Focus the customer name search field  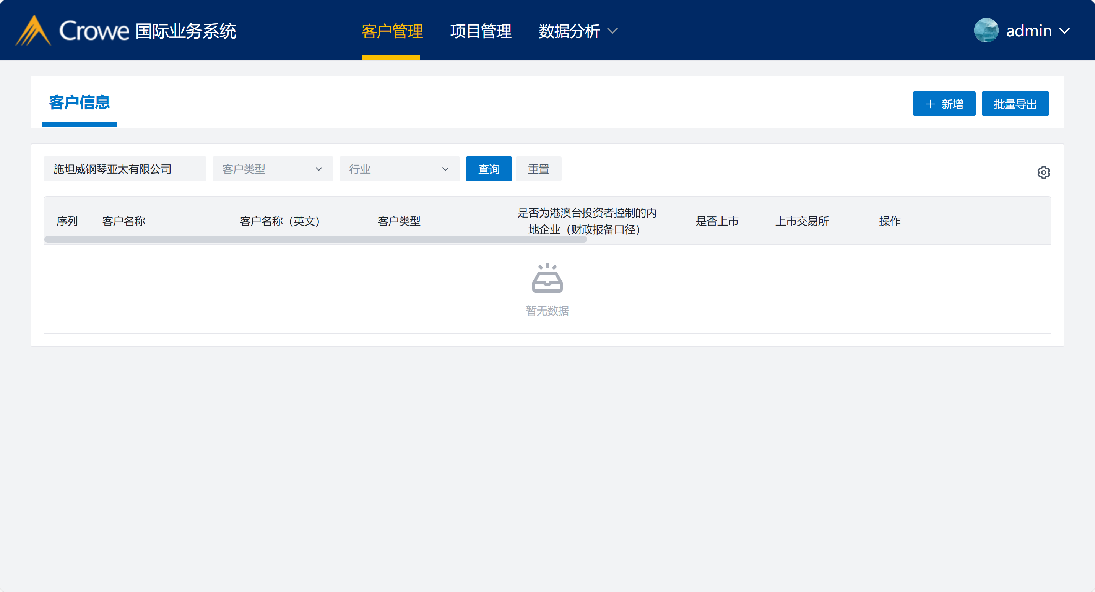125,169
